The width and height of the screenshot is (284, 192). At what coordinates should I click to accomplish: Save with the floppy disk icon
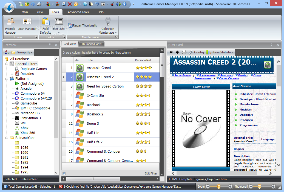click(64, 4)
